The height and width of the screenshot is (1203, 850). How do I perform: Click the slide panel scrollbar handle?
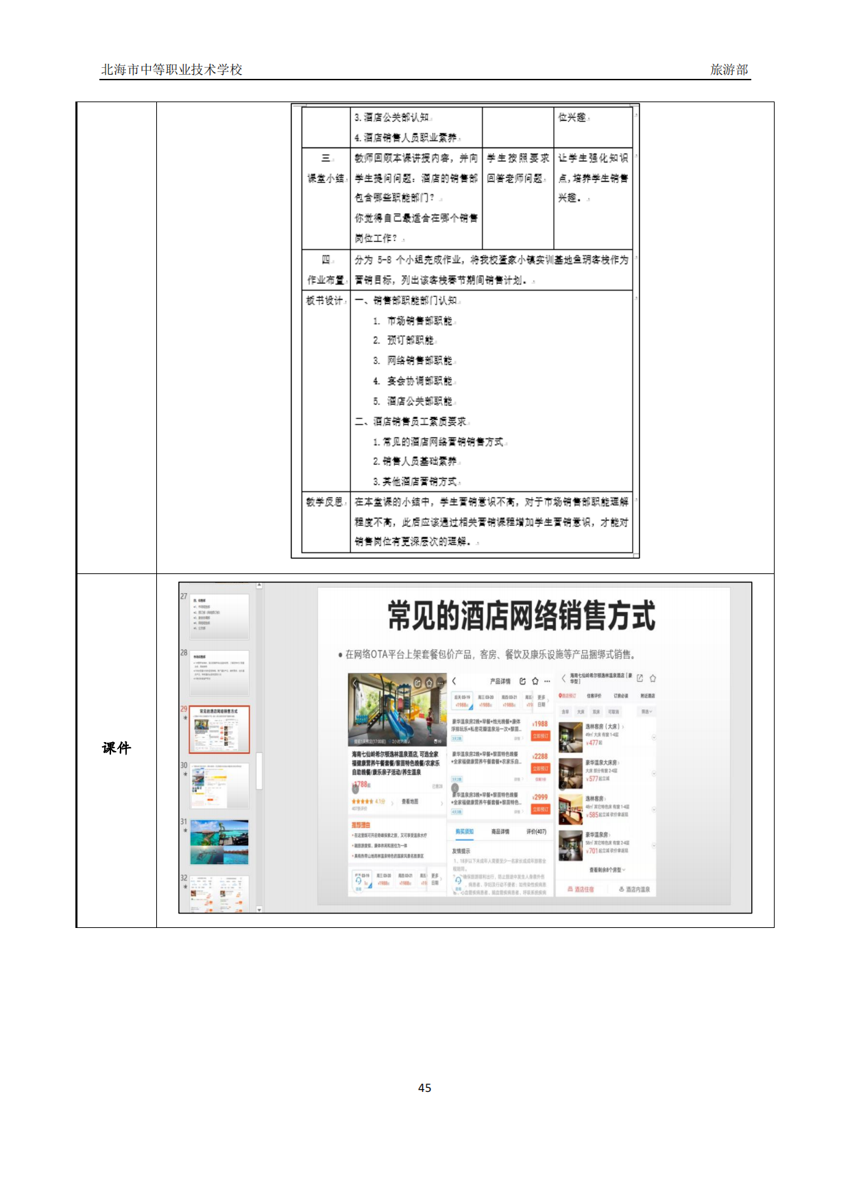(259, 771)
